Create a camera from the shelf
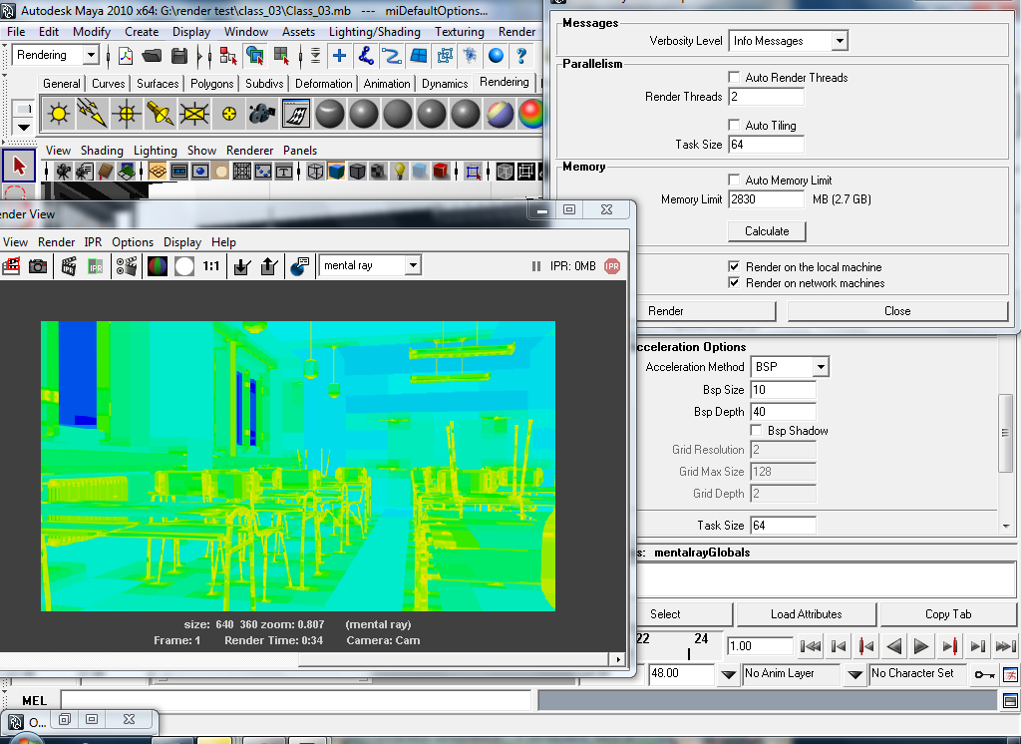The width and height of the screenshot is (1021, 744). click(x=262, y=114)
